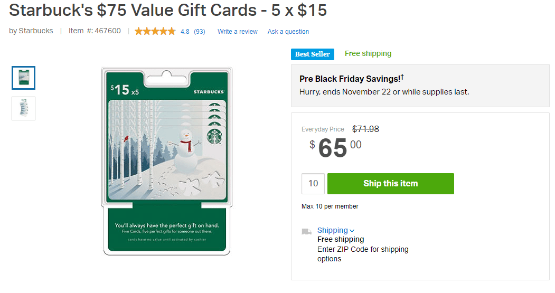Select the second fanned cards thumbnail
Viewport: 555px width, 293px height.
pos(23,108)
